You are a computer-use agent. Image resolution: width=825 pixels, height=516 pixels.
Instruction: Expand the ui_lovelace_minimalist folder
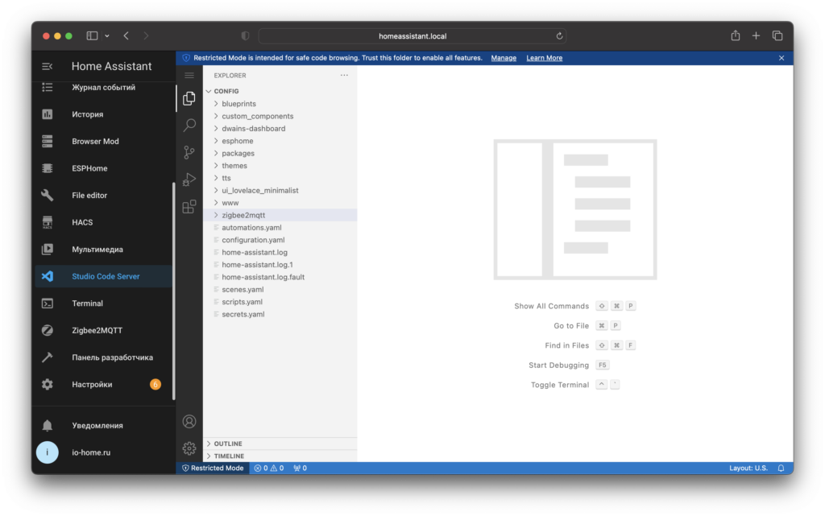click(x=280, y=190)
